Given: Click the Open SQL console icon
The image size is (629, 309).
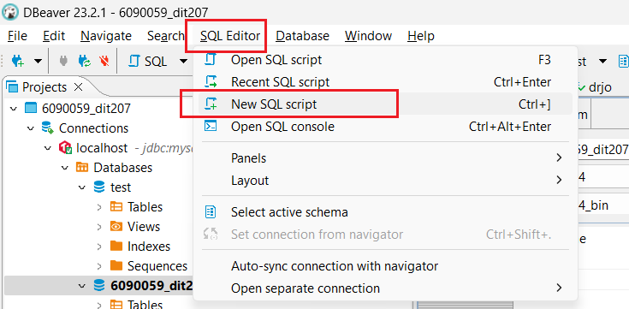Looking at the screenshot, I should pos(211,127).
